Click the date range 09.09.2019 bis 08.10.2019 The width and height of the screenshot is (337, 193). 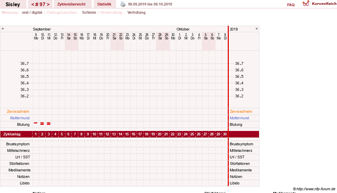[150, 4]
